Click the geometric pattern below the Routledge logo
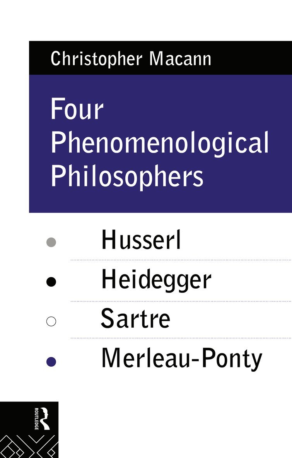292x458 pixels. click(29, 444)
